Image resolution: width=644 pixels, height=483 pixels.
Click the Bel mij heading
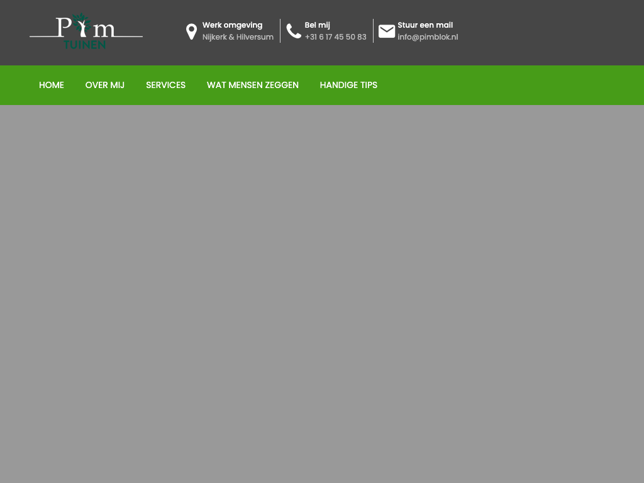point(317,25)
